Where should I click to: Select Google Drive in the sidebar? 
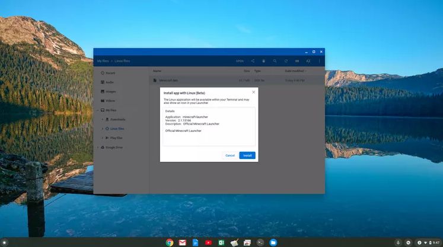[114, 147]
